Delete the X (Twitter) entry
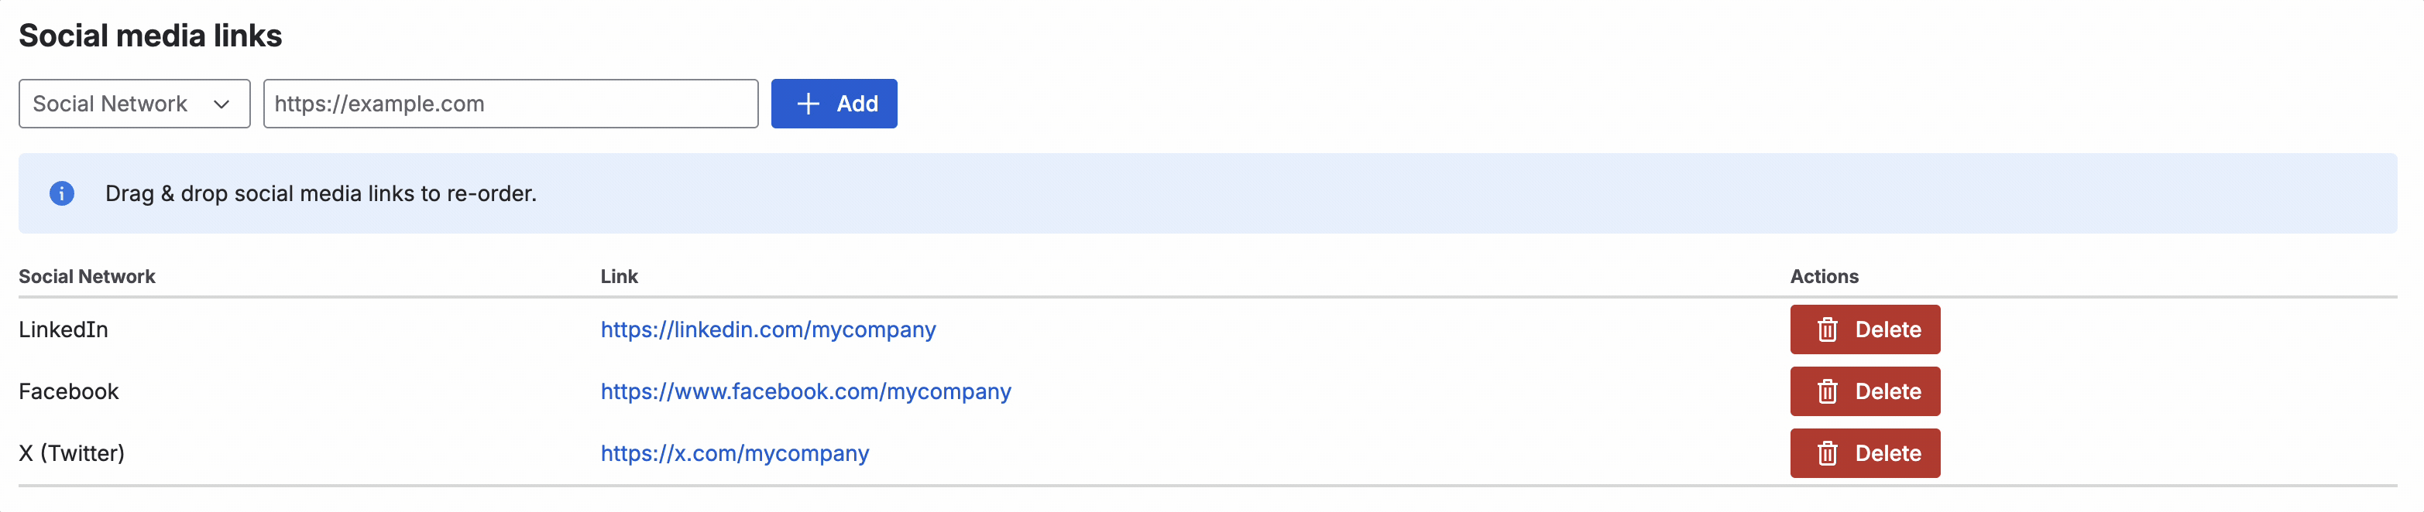This screenshot has width=2424, height=512. click(x=1864, y=454)
